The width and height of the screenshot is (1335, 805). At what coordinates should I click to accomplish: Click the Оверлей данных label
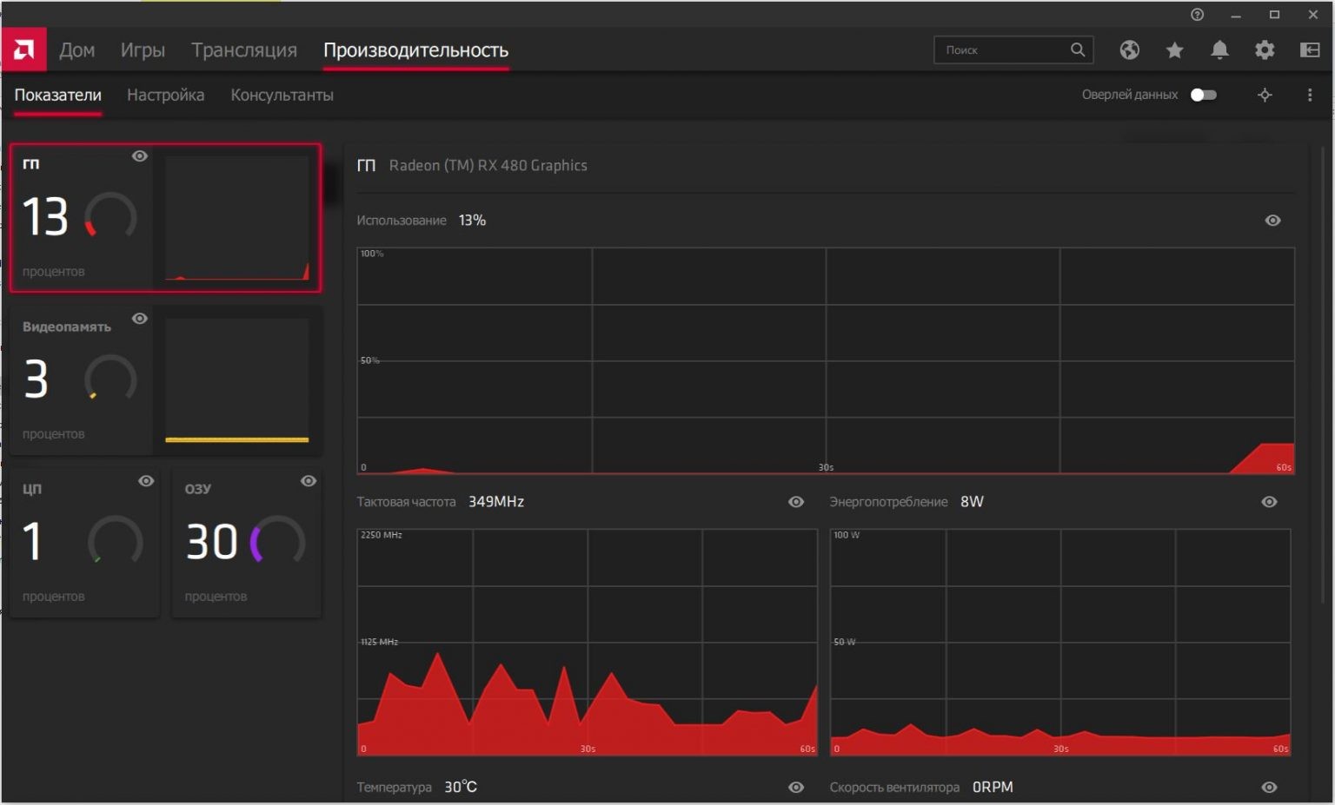coord(1130,95)
